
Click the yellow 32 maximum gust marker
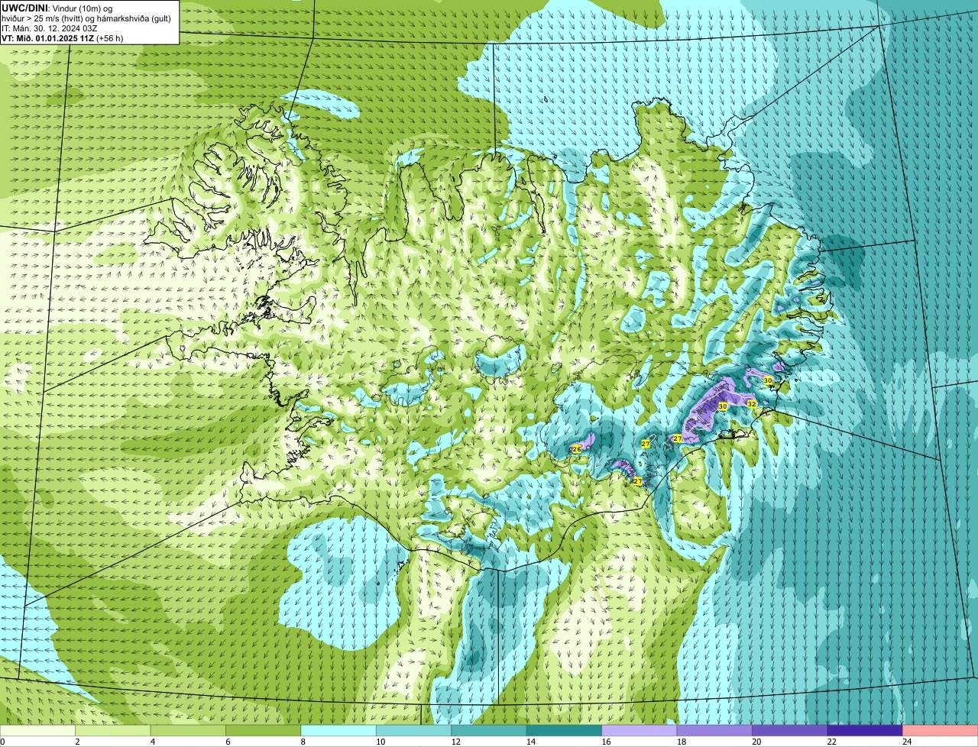pyautogui.click(x=752, y=403)
